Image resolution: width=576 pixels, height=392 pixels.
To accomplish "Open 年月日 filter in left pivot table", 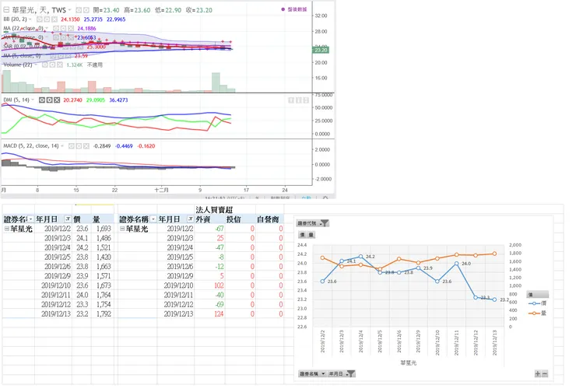I will tap(68, 219).
